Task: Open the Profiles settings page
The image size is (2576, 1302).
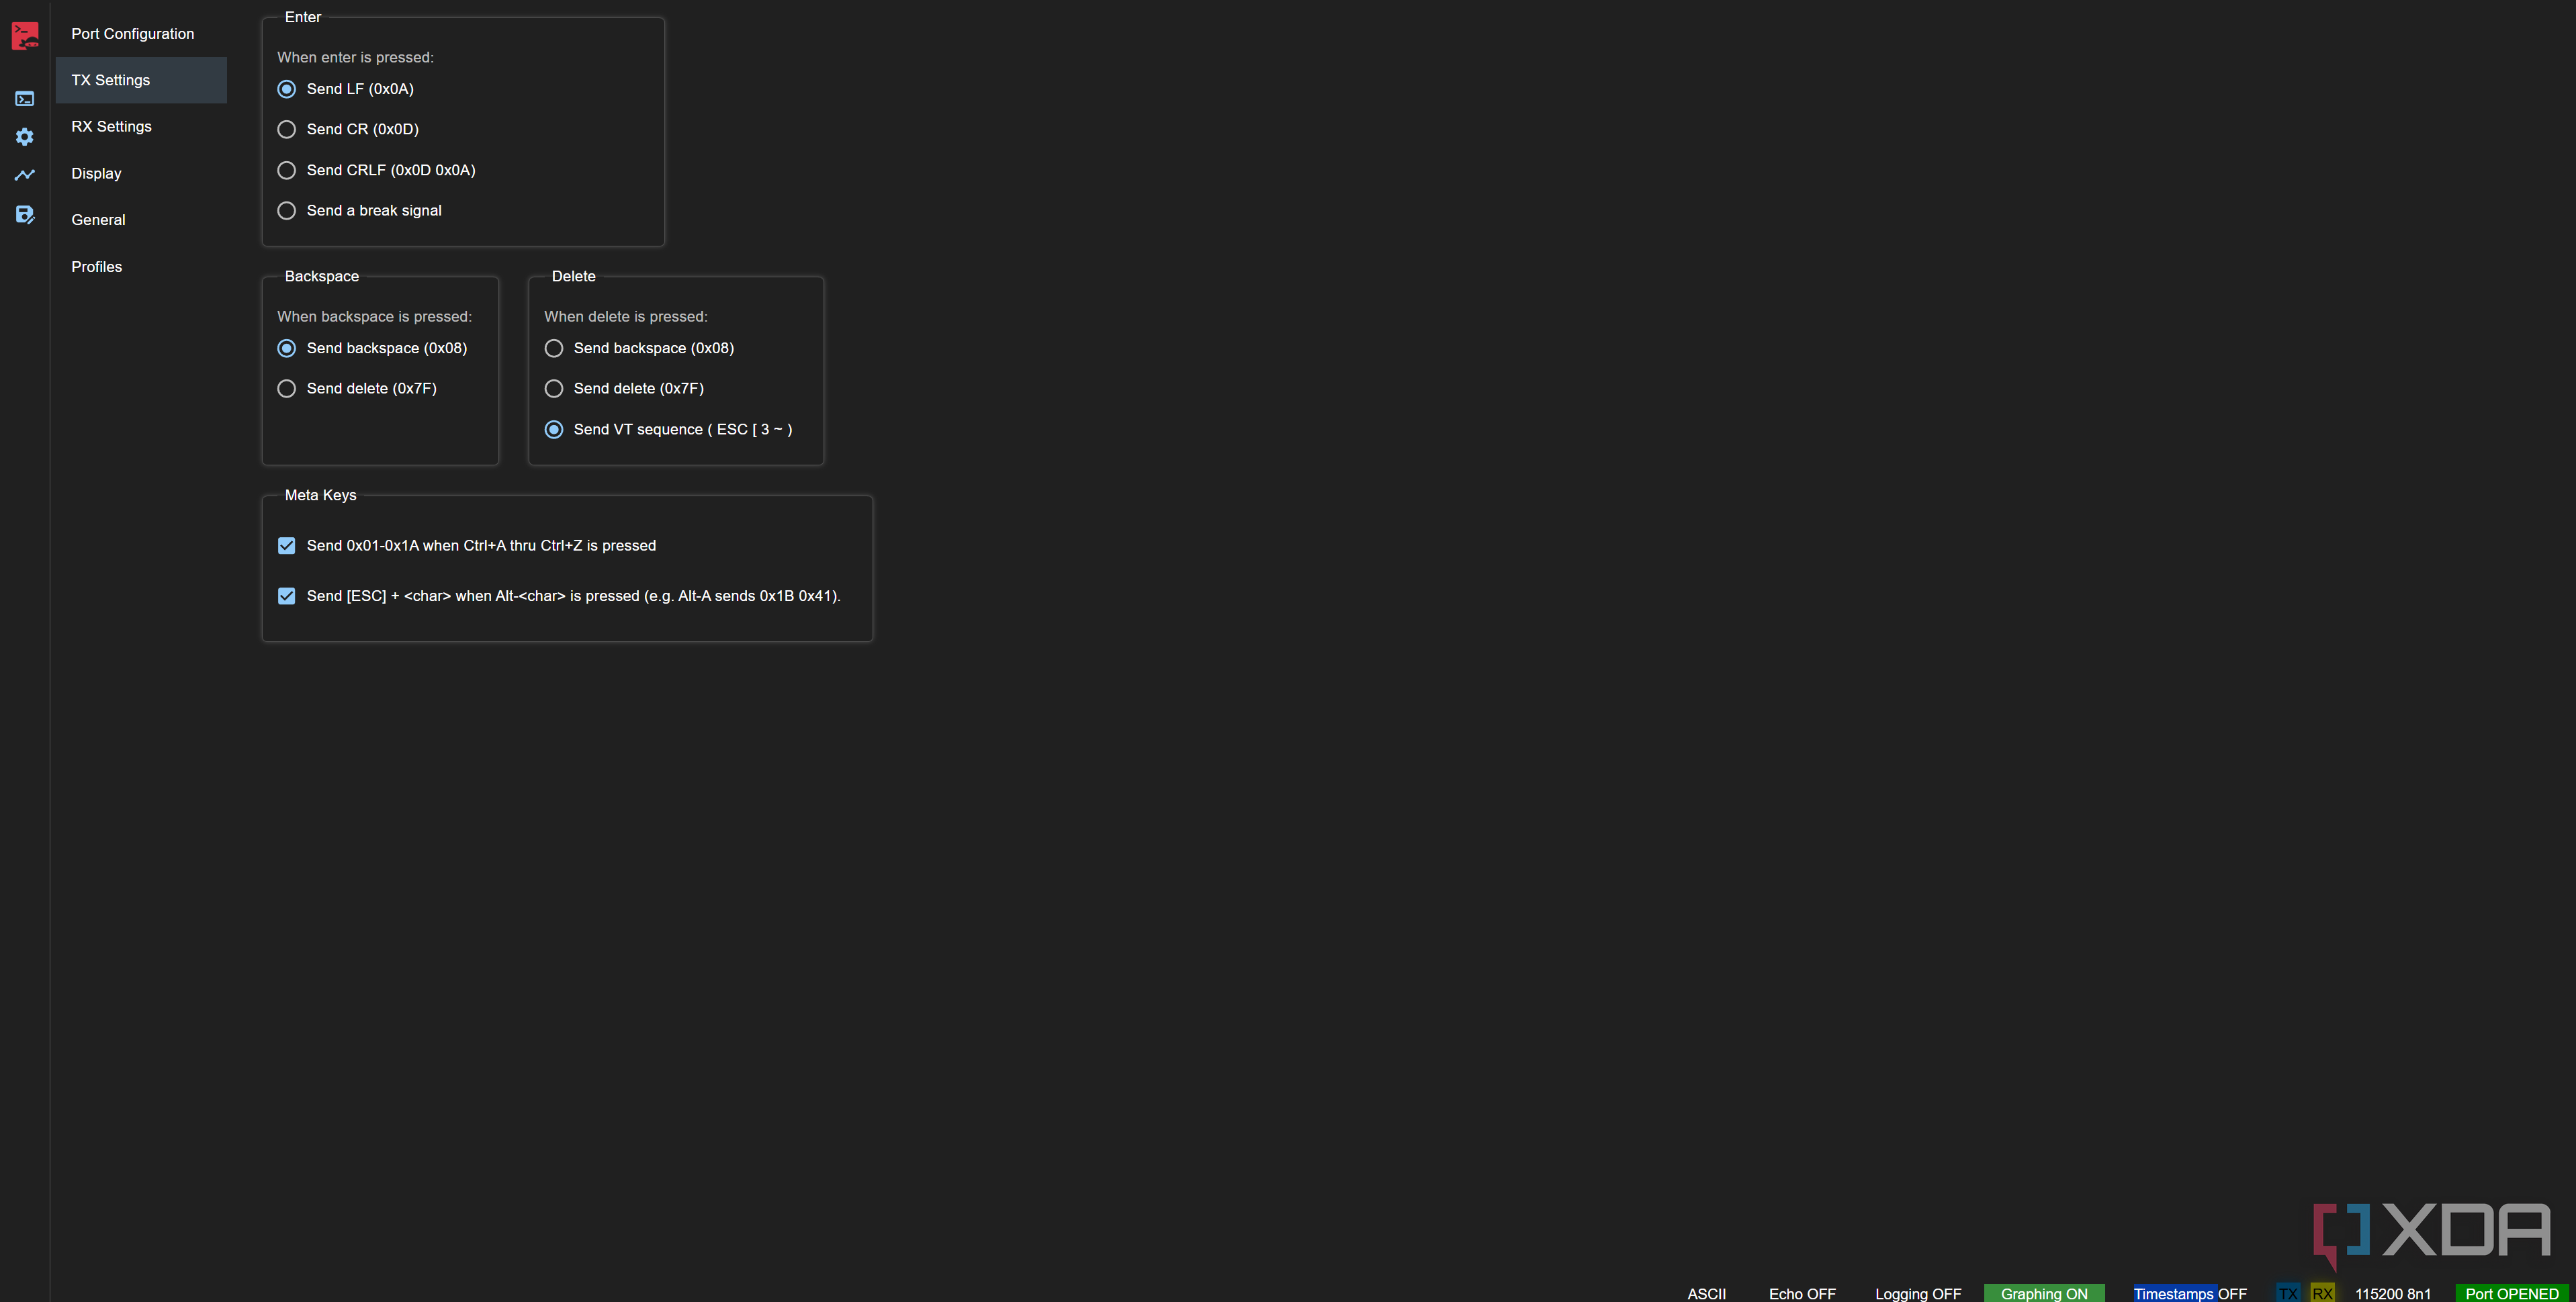Action: (141, 267)
